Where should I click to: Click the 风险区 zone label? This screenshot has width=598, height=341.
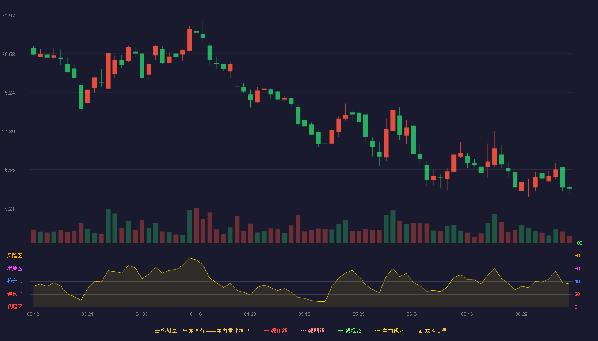pos(15,256)
